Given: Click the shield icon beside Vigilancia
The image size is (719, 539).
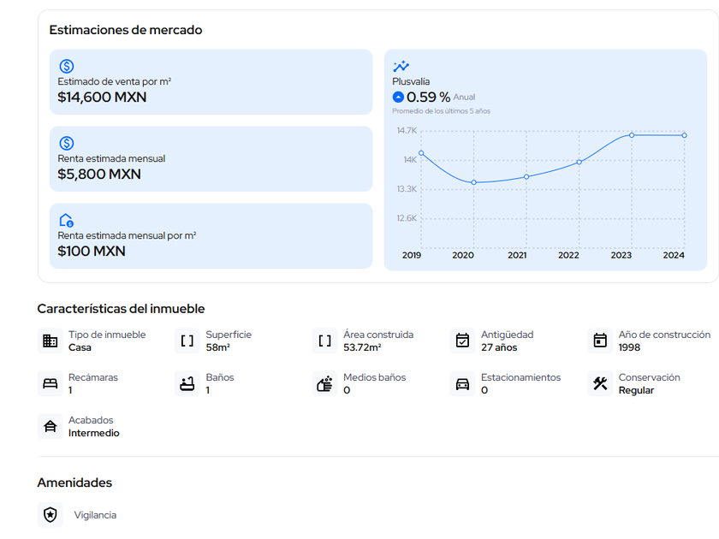Looking at the screenshot, I should pyautogui.click(x=51, y=515).
